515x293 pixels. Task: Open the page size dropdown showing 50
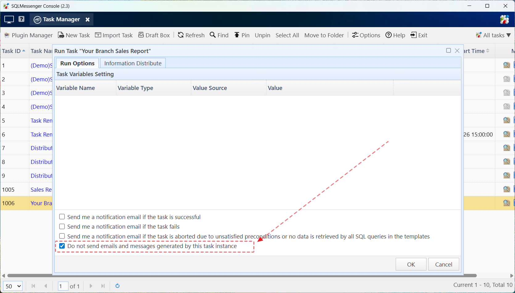13,286
